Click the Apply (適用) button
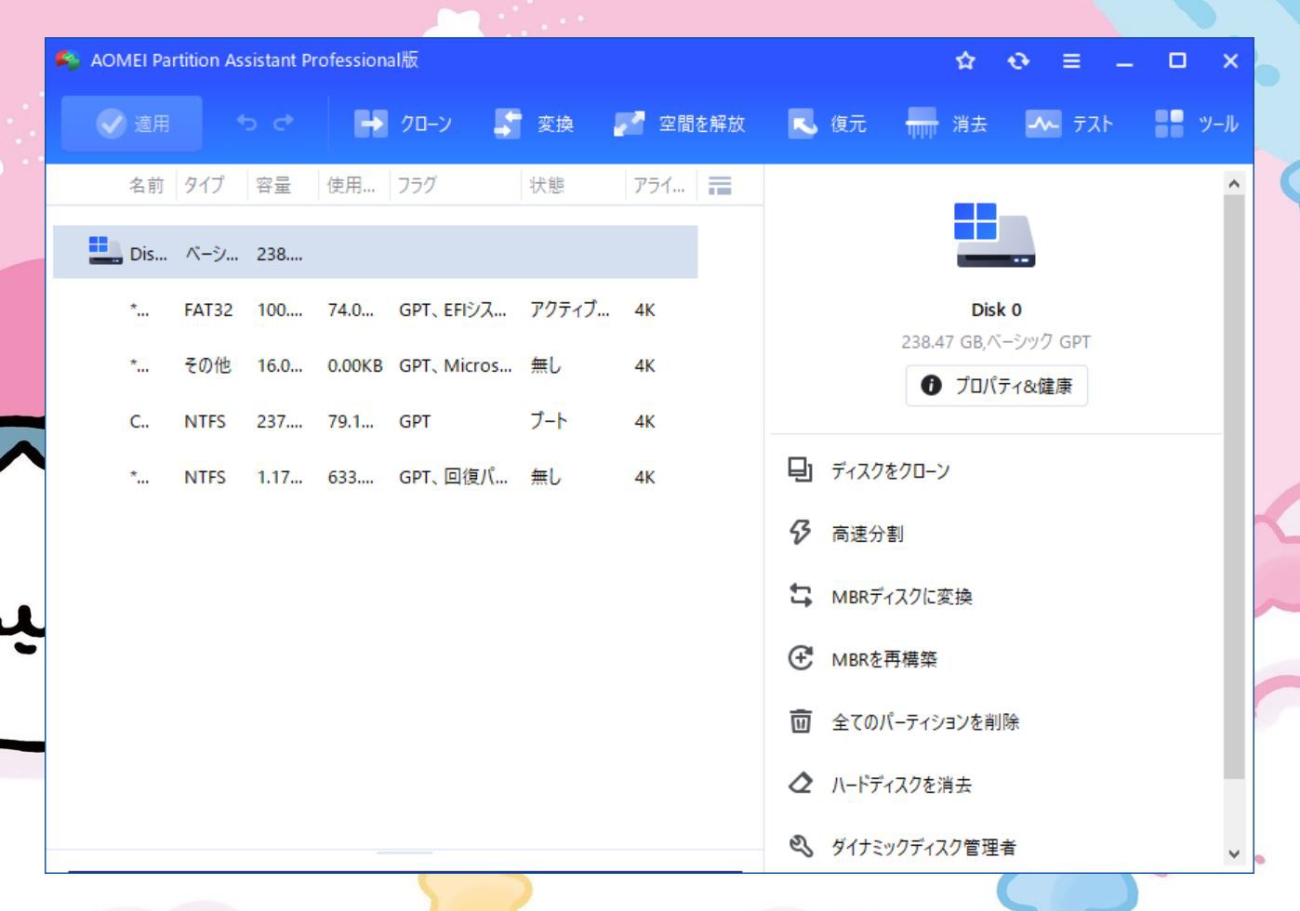 tap(132, 124)
